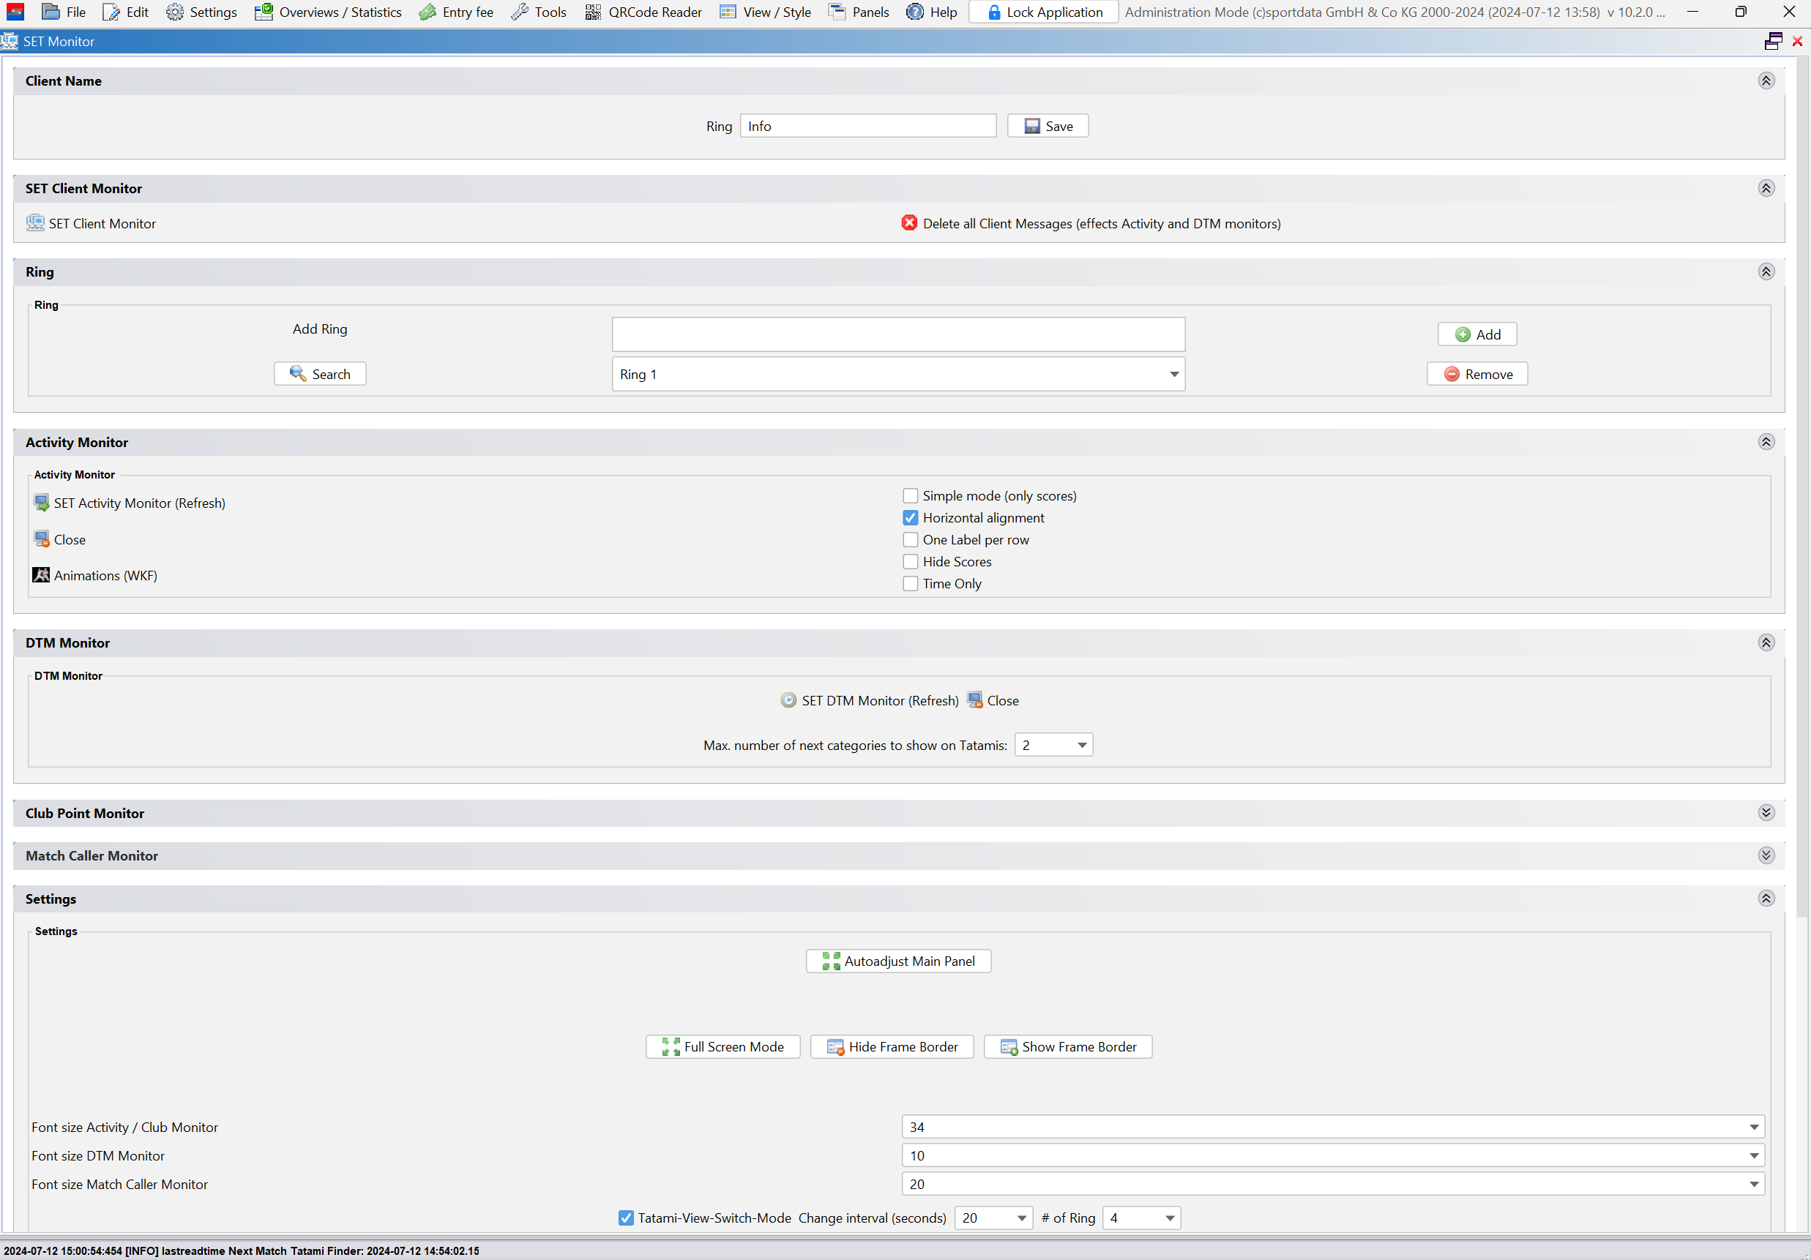This screenshot has height=1260, width=1811.
Task: Click the Add Ring text input field
Action: (897, 334)
